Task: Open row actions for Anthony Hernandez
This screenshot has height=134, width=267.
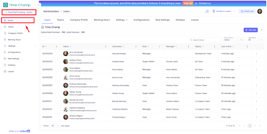Action: (256, 85)
